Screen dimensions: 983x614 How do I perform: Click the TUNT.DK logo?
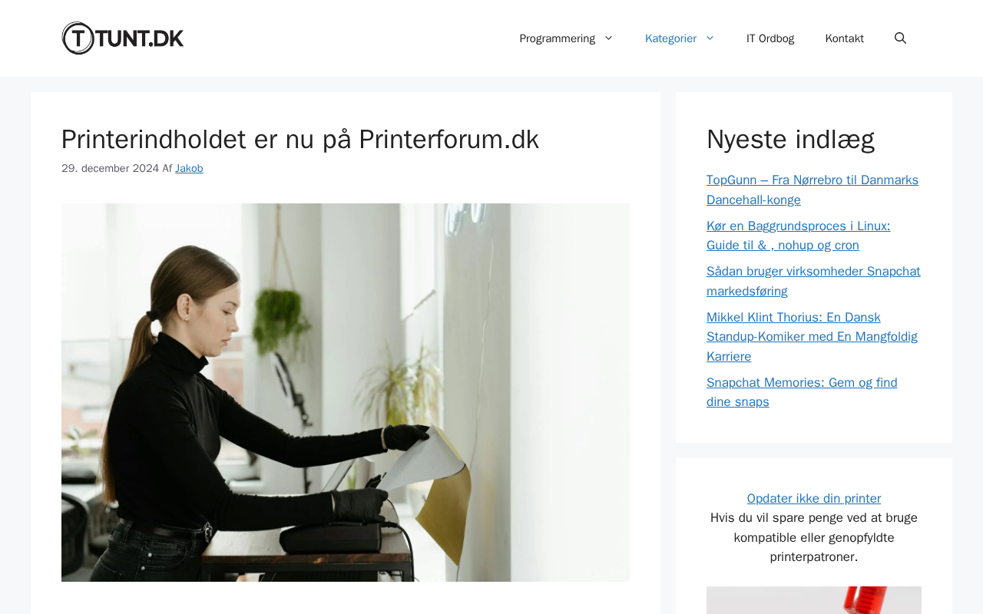pos(123,38)
